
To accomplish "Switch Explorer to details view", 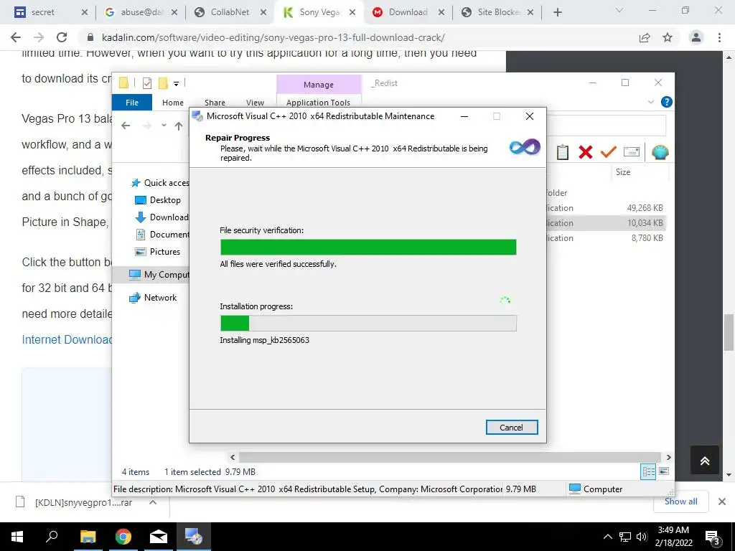I will click(648, 472).
